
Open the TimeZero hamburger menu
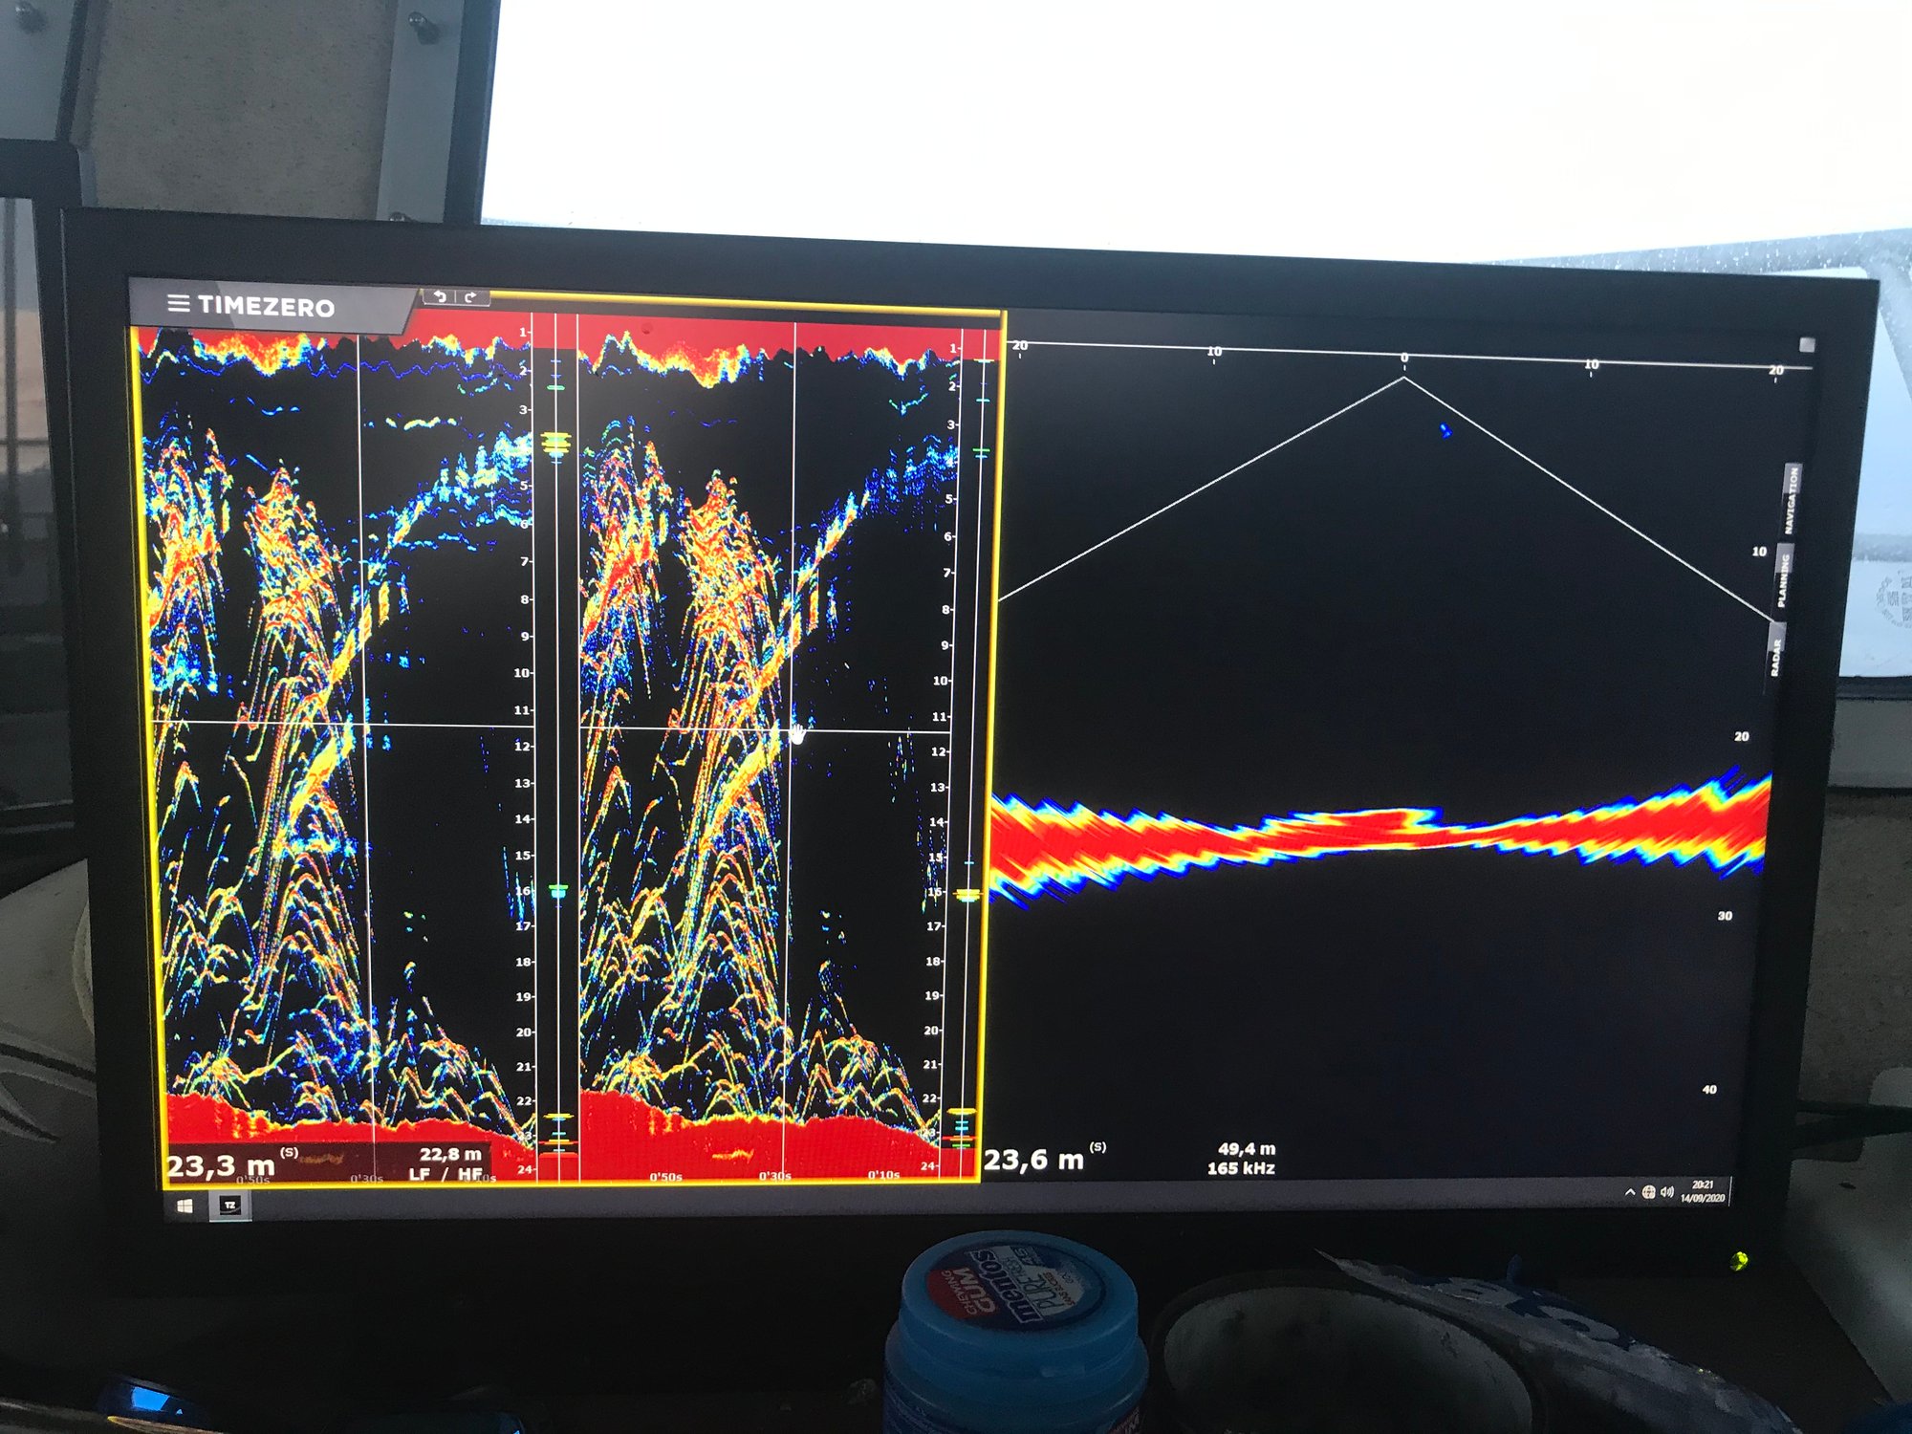tap(178, 304)
